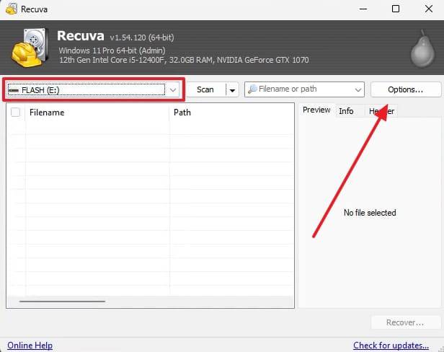Open the Options dialog

406,89
